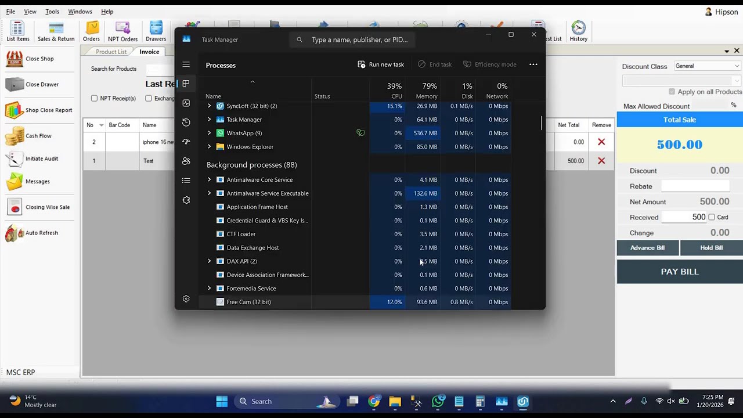Expand Windows Explorer process row

[209, 147]
